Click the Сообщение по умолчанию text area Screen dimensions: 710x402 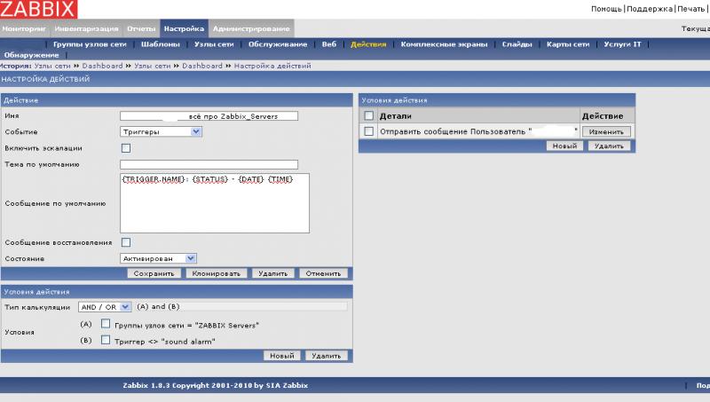tap(215, 203)
